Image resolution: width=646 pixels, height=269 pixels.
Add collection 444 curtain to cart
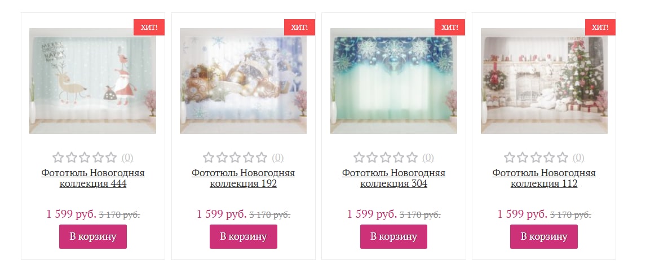[92, 236]
